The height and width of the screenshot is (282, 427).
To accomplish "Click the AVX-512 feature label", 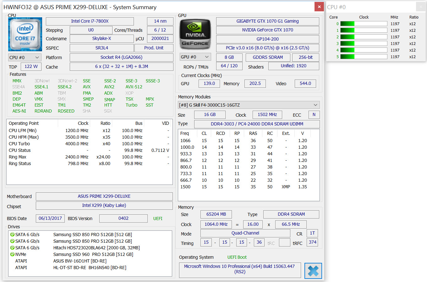I will [134, 87].
